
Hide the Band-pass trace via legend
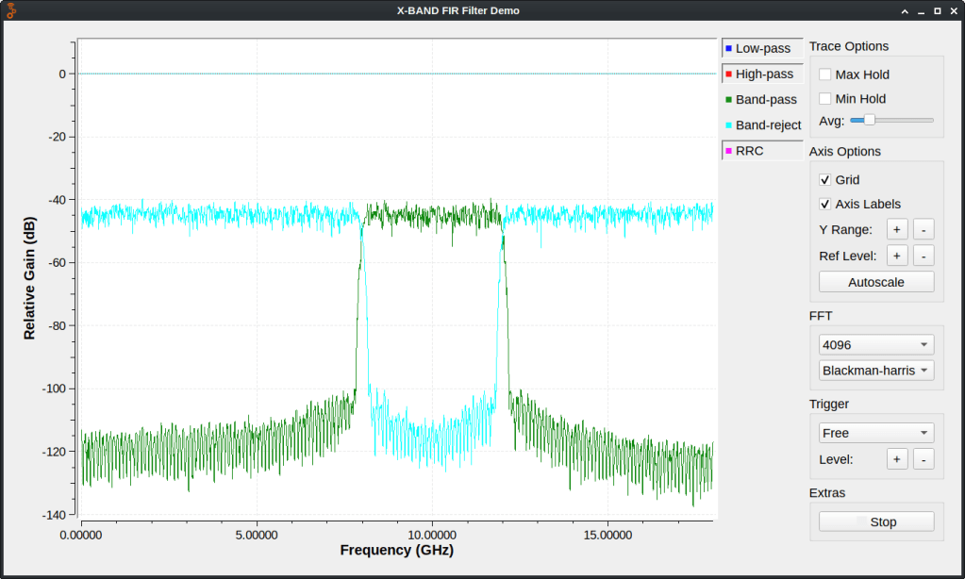762,99
